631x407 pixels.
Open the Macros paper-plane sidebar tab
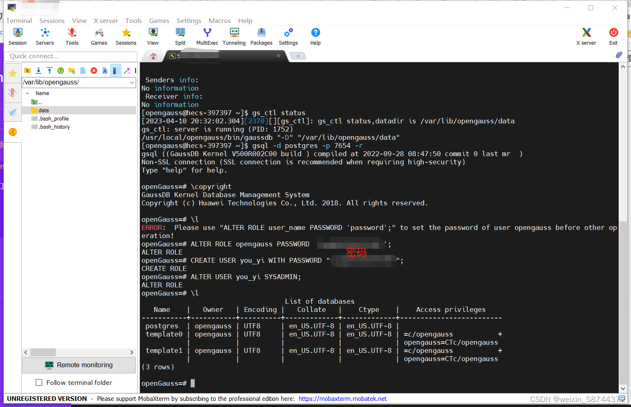13,112
